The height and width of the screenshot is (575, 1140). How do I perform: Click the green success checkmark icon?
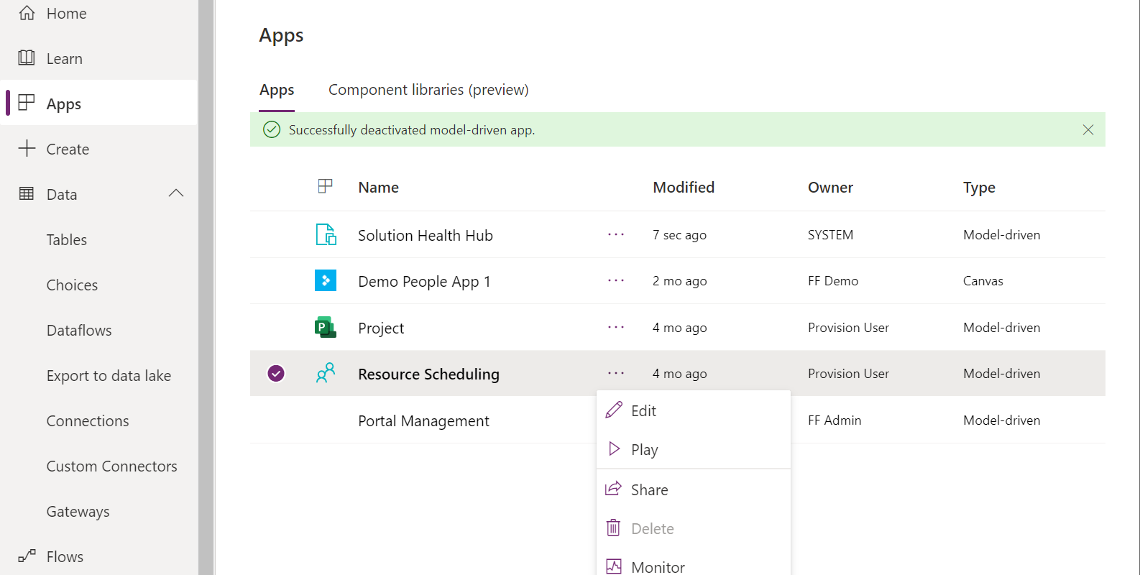tap(272, 129)
